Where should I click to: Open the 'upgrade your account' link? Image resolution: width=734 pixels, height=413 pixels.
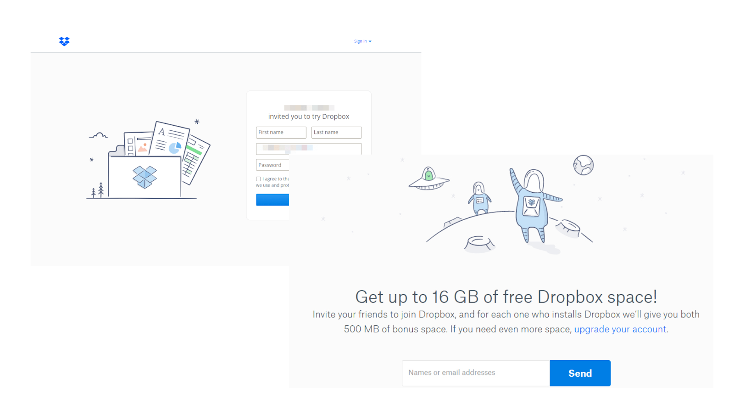(x=620, y=329)
